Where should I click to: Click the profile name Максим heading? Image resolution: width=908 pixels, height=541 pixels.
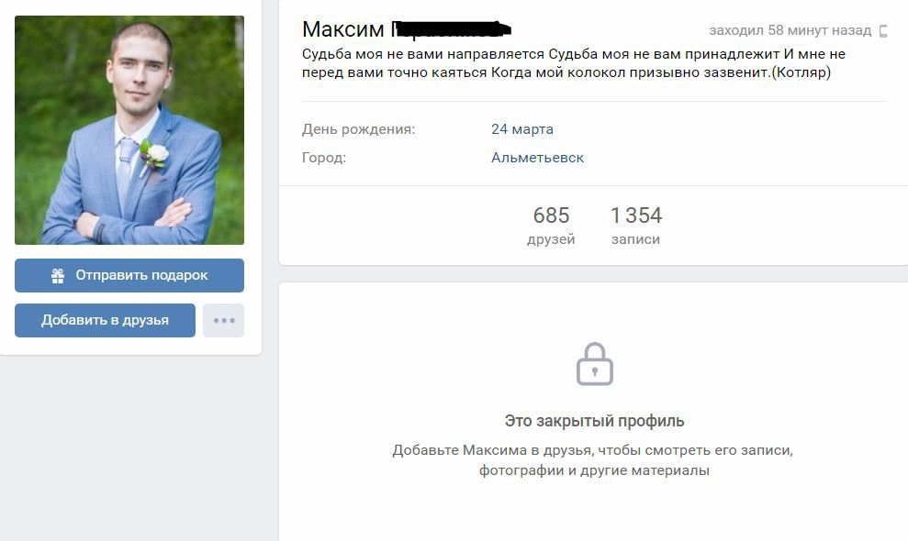(342, 29)
